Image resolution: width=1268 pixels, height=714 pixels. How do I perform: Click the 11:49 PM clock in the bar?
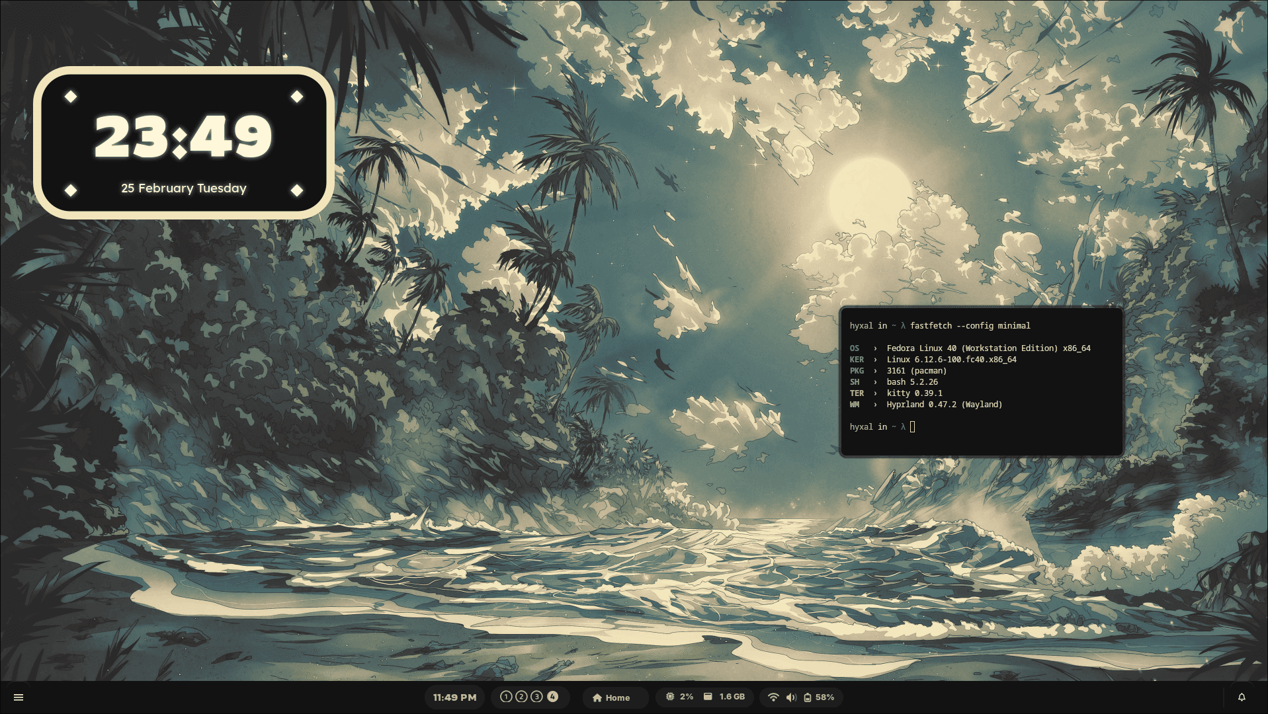454,697
